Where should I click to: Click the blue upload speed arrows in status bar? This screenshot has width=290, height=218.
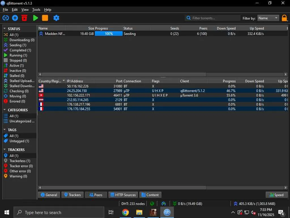coord(235,204)
